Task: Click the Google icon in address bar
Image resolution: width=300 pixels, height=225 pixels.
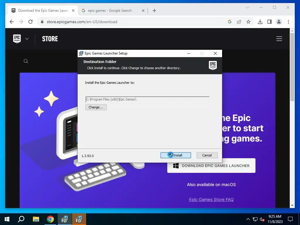Action: (230, 22)
